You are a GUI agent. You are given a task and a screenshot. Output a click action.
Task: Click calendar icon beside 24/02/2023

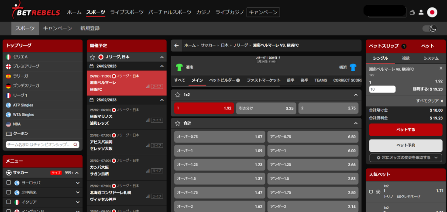[92, 66]
